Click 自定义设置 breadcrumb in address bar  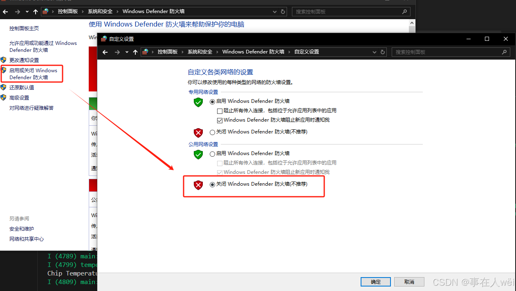[x=307, y=52]
